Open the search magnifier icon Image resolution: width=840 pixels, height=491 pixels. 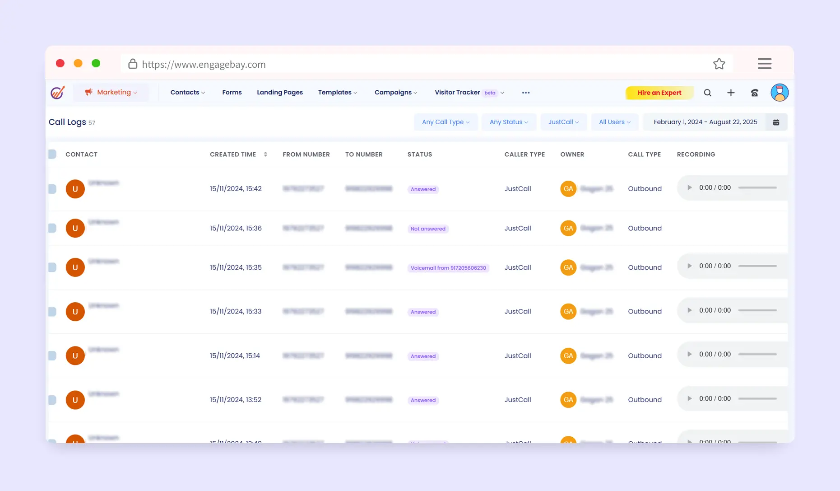coord(707,93)
